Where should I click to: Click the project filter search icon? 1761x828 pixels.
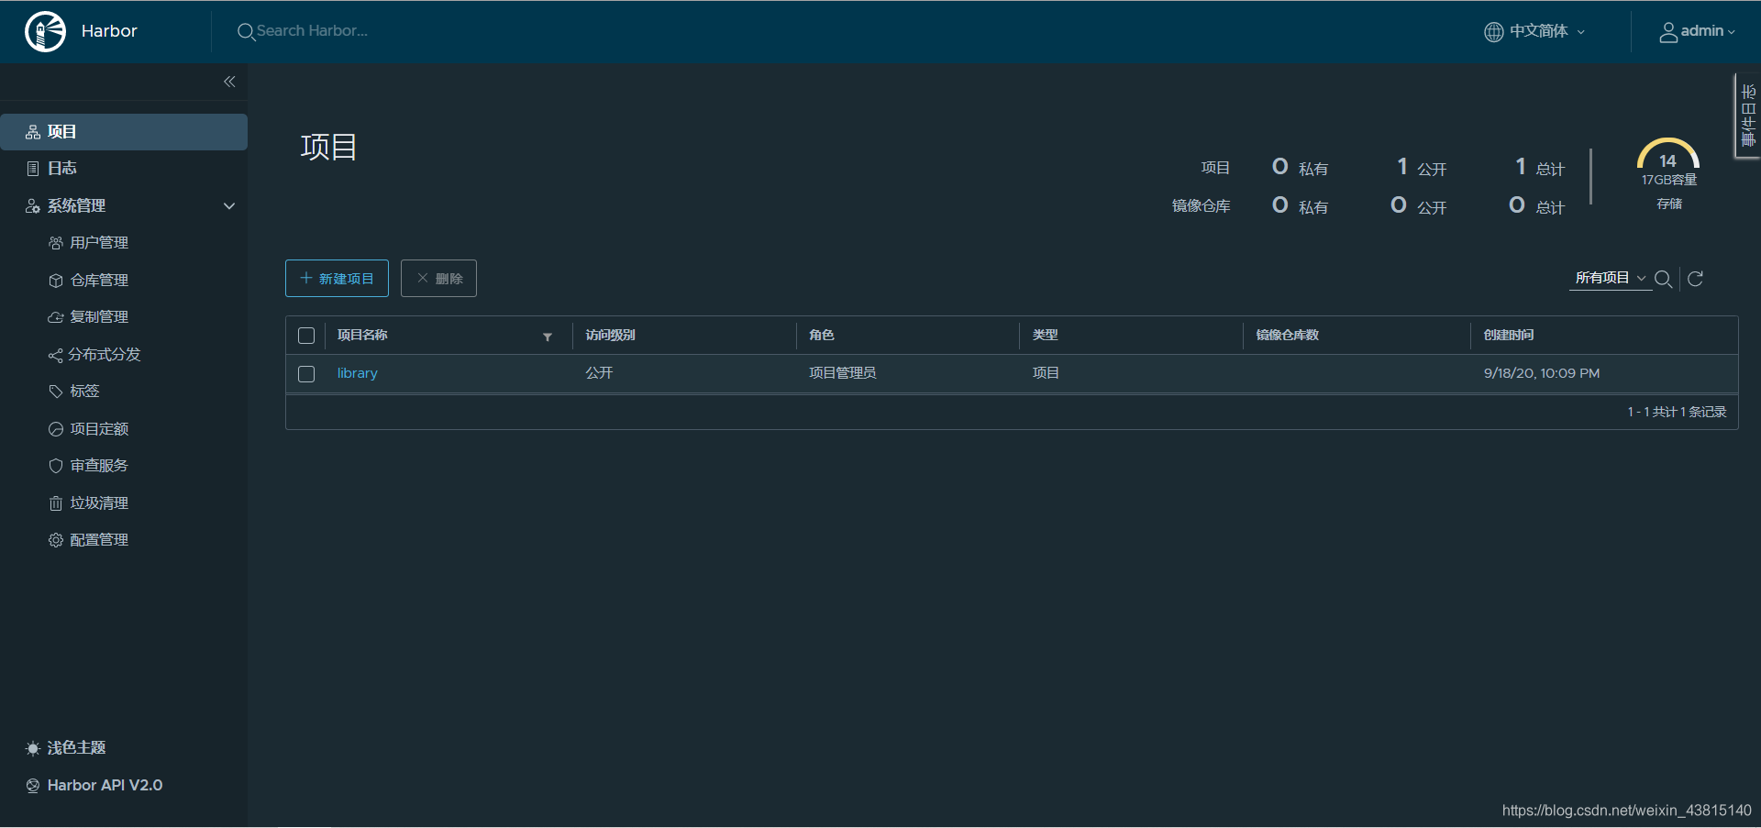(x=1663, y=279)
